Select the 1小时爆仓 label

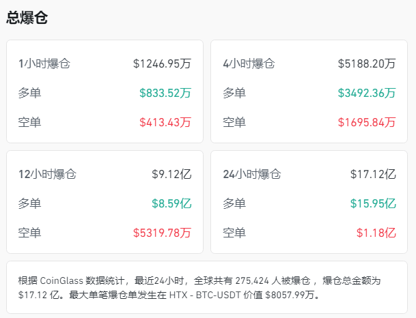point(44,64)
